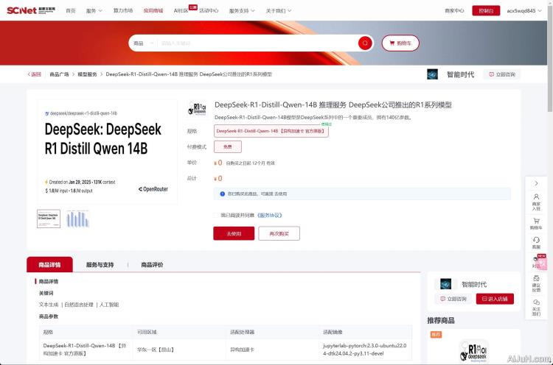553x365 pixels.
Task: Open 商家入驻 merchant icon in sidebar
Action: 536,201
